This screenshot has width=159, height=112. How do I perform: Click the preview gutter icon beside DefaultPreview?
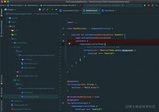pyautogui.click(x=63, y=103)
